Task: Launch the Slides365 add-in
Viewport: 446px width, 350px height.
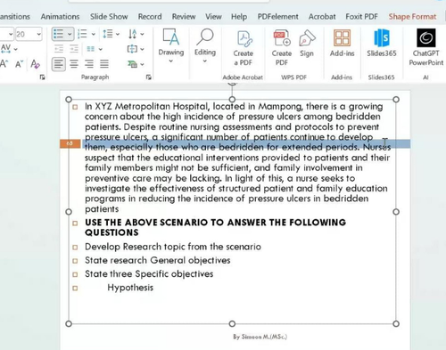Action: [x=382, y=44]
